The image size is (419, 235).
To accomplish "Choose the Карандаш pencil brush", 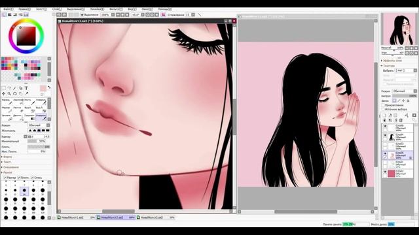I will point(7,102).
